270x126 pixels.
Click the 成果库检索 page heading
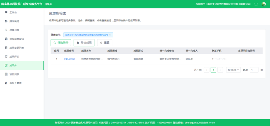57,13
